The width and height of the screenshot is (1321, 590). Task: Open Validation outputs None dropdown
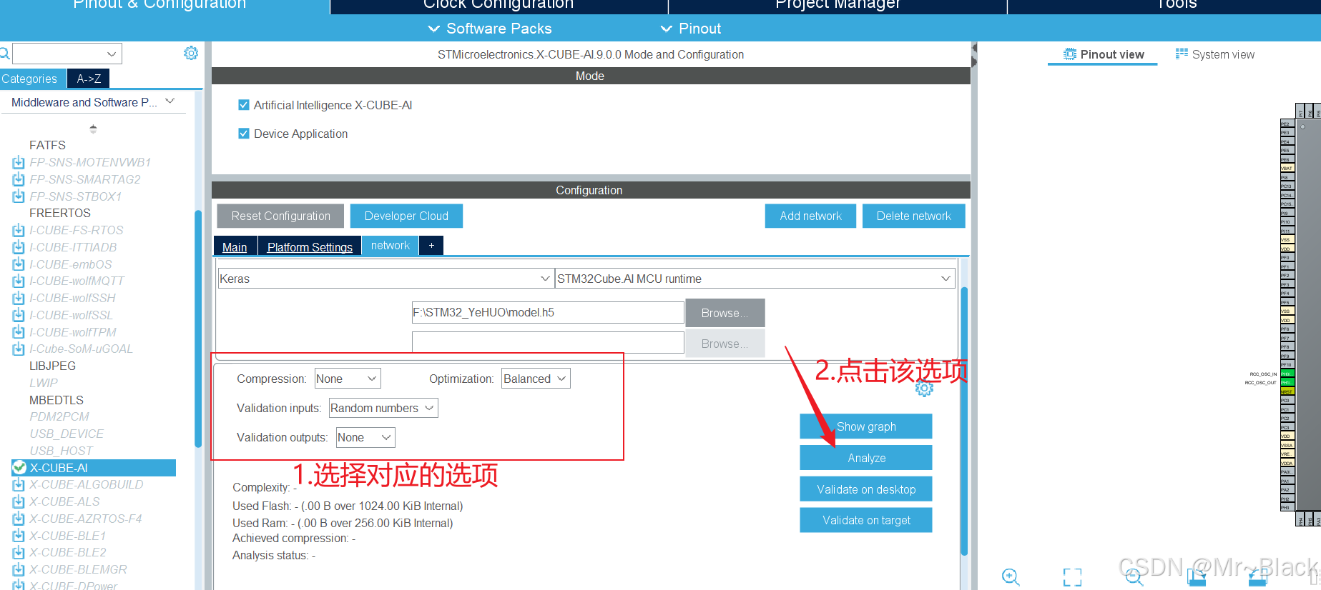pos(365,437)
